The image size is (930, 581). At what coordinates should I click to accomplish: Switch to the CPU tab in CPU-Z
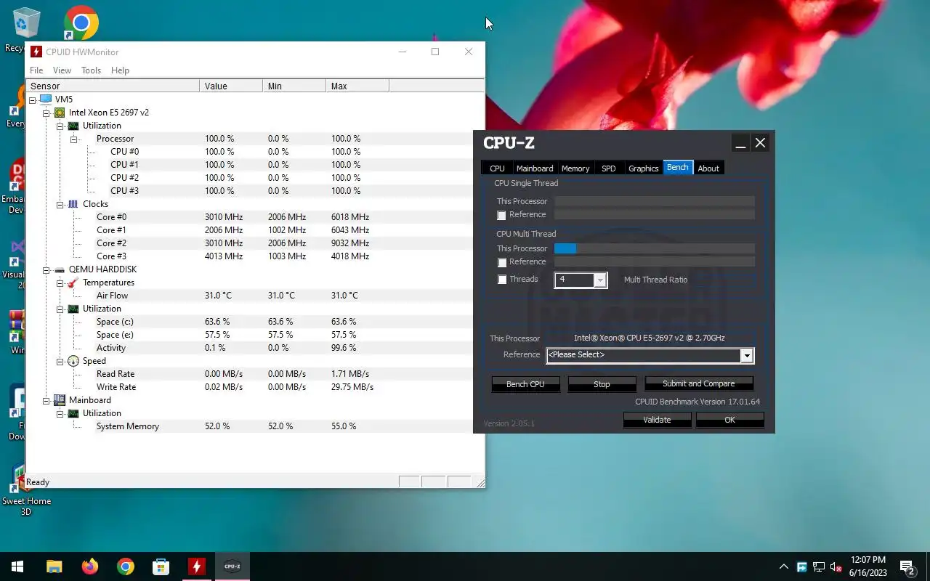point(497,168)
